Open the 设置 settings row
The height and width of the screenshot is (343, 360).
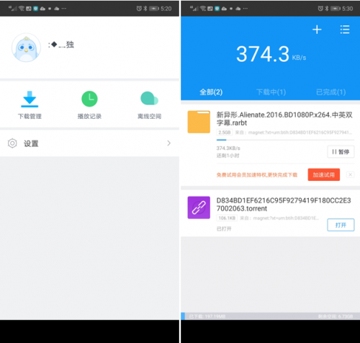(89, 143)
